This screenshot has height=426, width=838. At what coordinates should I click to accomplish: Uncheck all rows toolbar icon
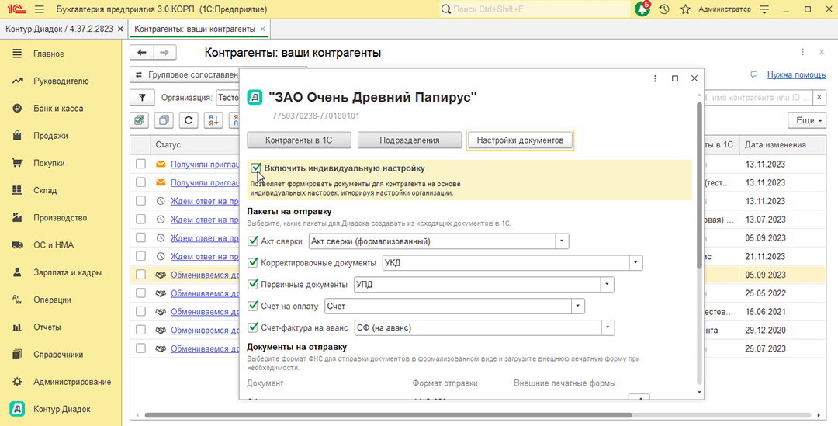(x=164, y=120)
